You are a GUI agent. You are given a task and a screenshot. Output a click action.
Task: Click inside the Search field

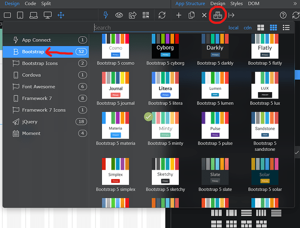(x=159, y=28)
